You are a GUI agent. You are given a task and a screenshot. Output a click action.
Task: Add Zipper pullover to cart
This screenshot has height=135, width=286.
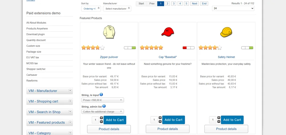(x=115, y=120)
